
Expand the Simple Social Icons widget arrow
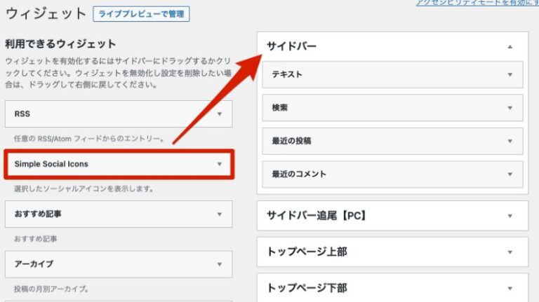(219, 164)
